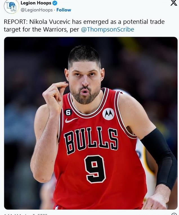The height and width of the screenshot is (215, 179).
Task: Open the @ThompsonScribe mention link
Action: (108, 29)
